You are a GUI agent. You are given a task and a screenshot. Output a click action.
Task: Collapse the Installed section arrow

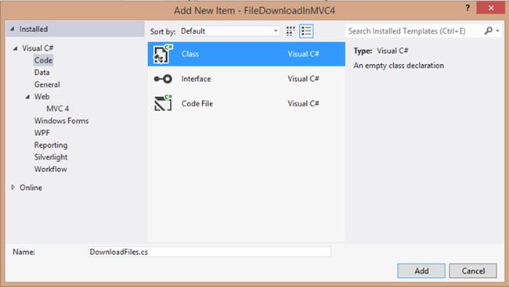coord(13,29)
